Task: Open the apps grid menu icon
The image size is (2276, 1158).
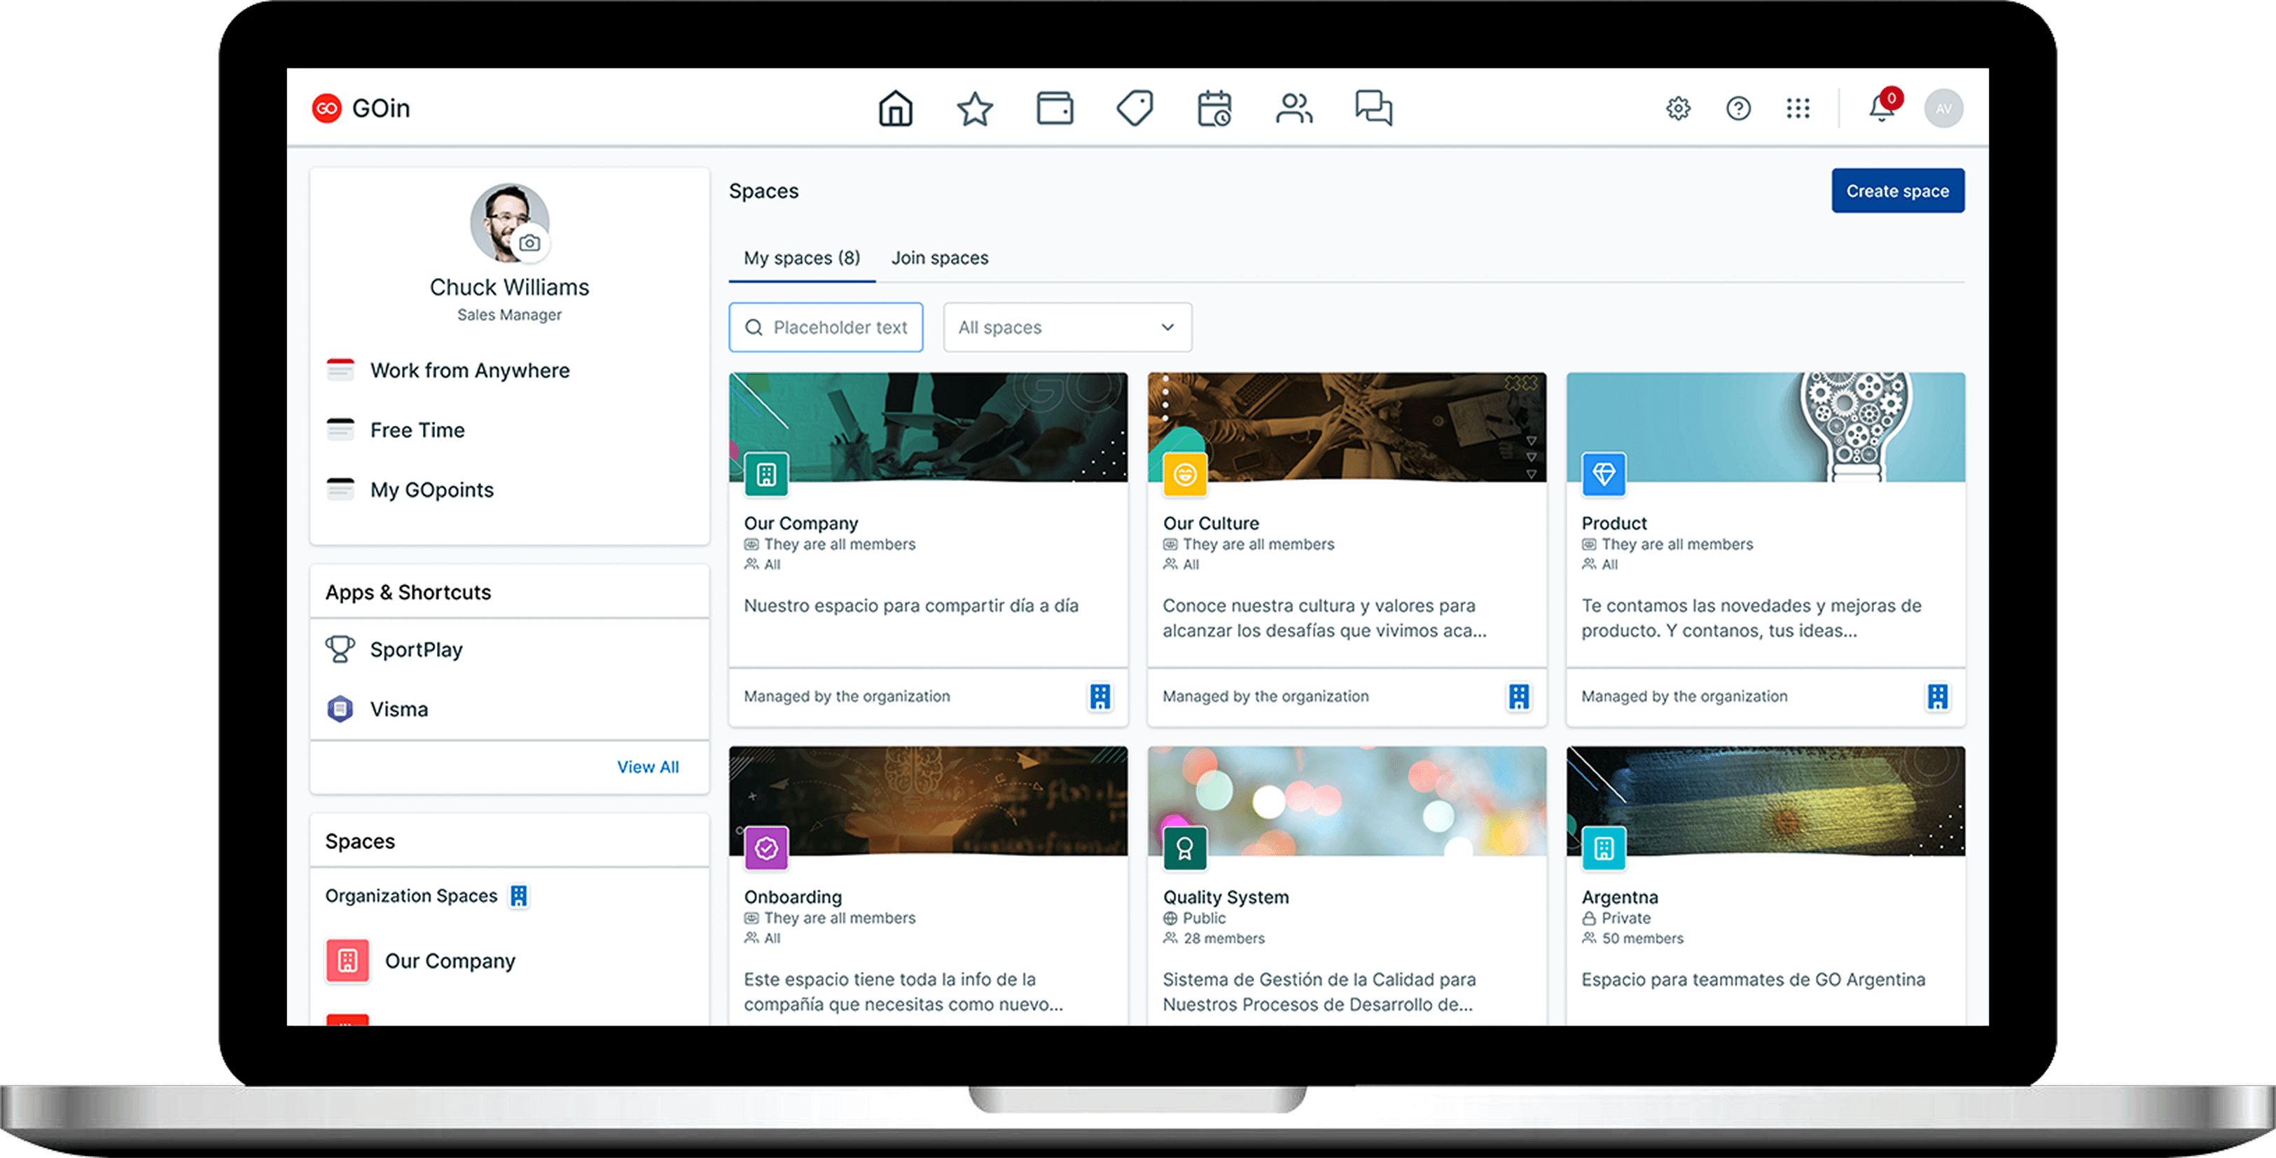Action: 1798,109
